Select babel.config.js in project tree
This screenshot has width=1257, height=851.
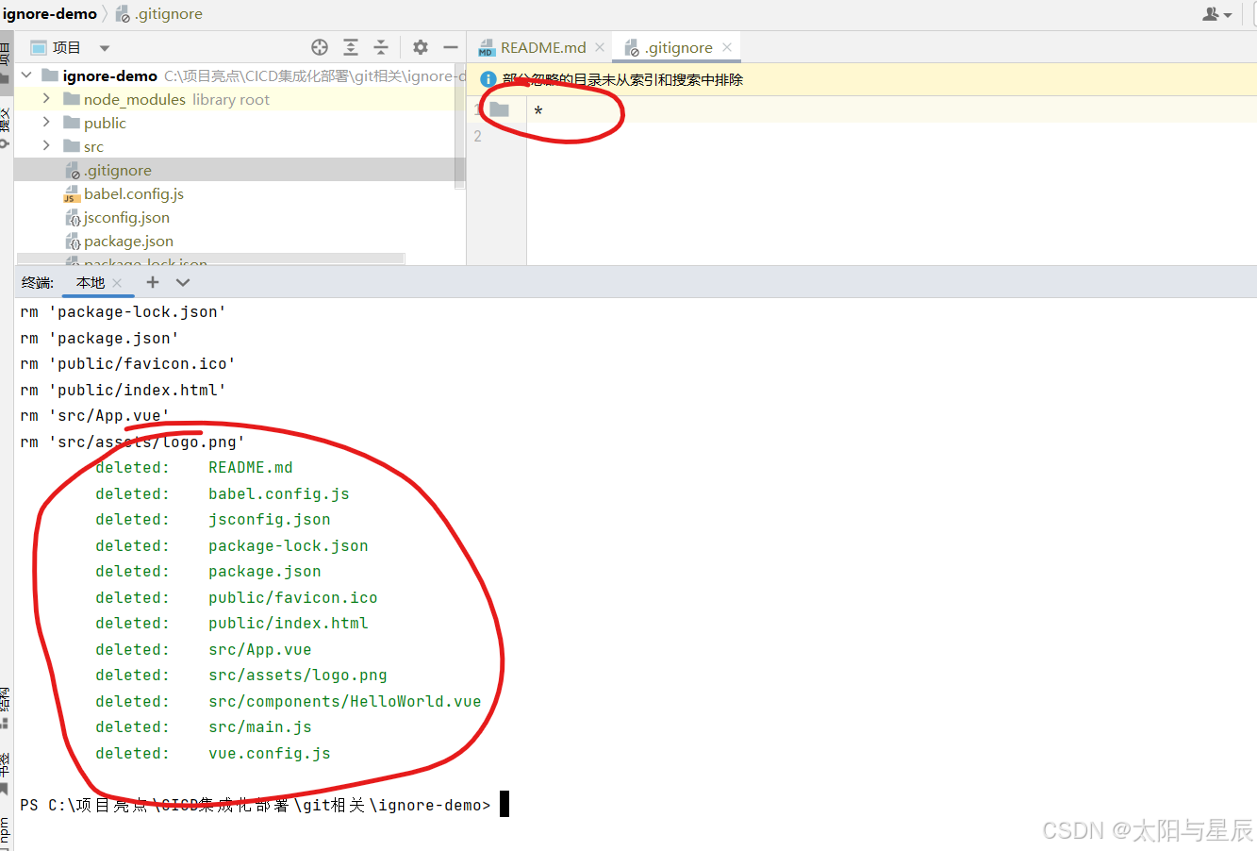(x=133, y=193)
